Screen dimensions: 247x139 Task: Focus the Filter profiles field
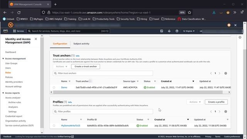pyautogui.click(x=103, y=112)
